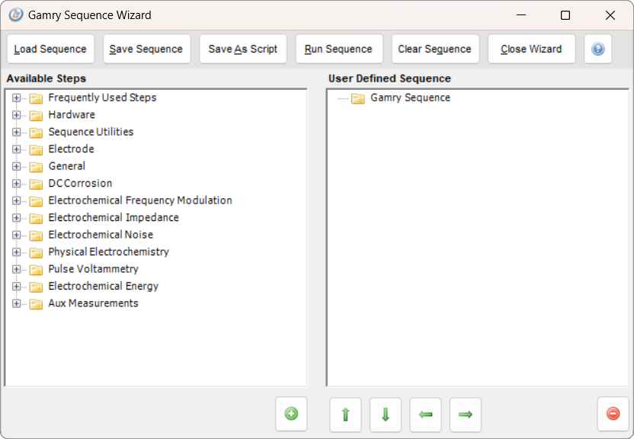Select the Pulse Voltammetry label
Viewport: 634px width, 439px height.
(x=94, y=269)
